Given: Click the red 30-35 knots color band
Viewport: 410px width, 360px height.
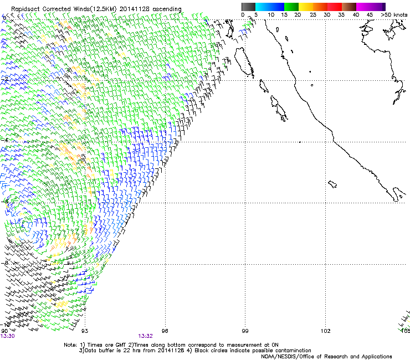Looking at the screenshot, I should coord(335,7).
